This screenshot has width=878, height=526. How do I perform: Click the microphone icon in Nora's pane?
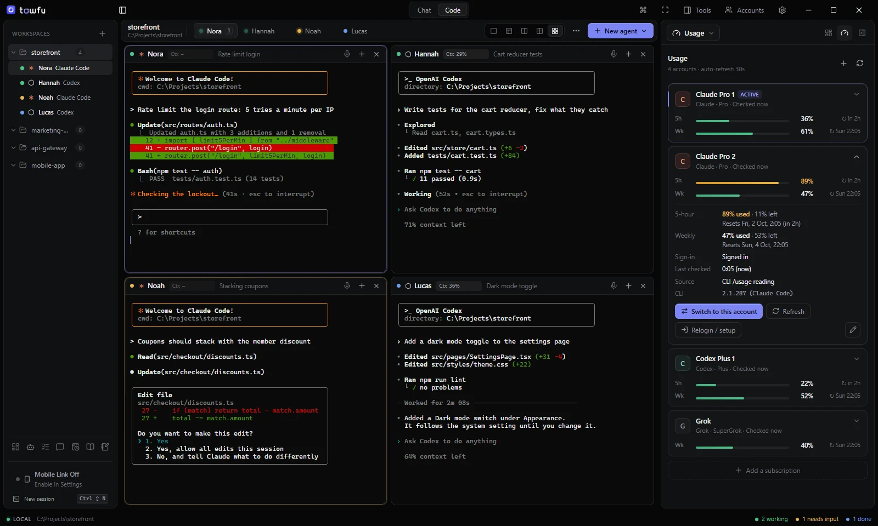347,54
